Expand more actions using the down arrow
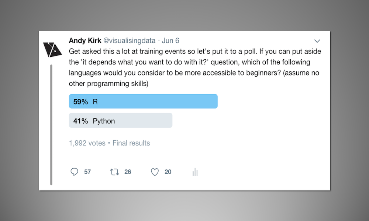Viewport: 369px width, 221px height. point(317,41)
